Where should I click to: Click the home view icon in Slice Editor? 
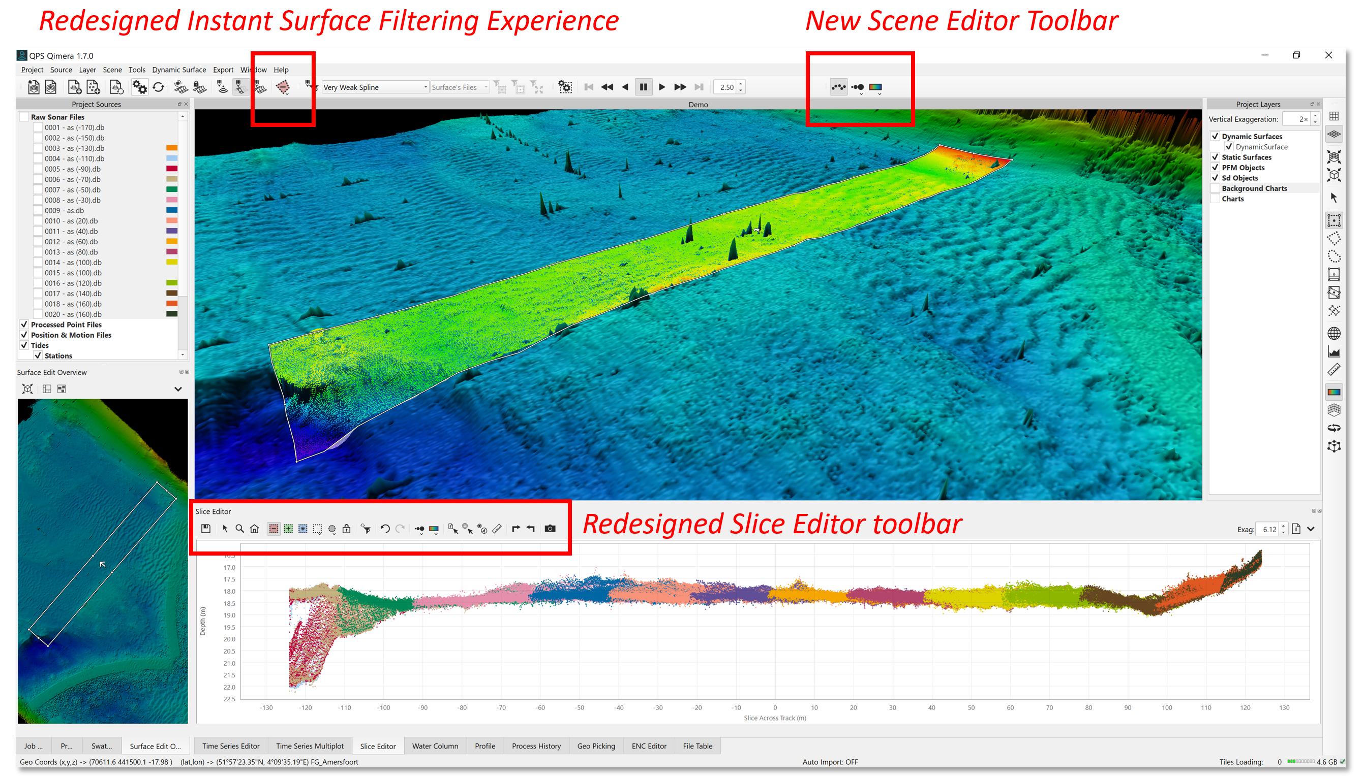click(x=254, y=529)
